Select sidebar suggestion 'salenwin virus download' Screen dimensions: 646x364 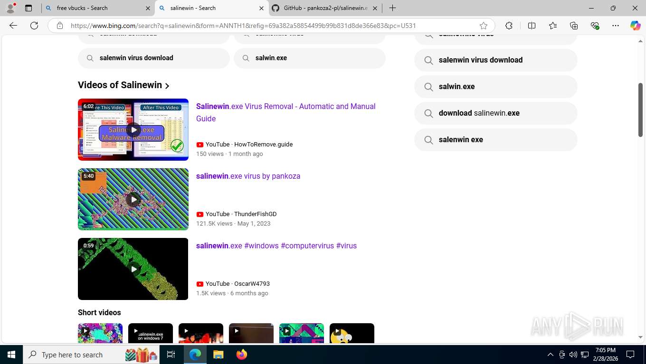496,60
